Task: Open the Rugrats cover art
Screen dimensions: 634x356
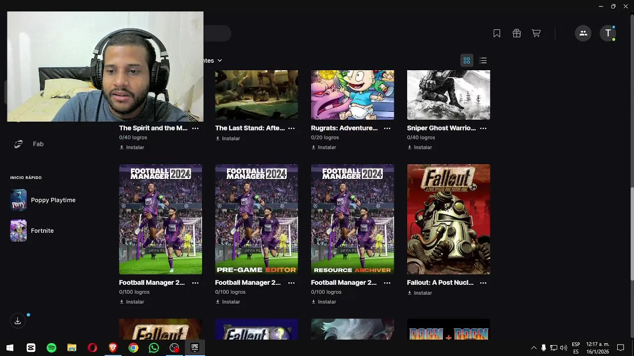Action: [x=352, y=95]
